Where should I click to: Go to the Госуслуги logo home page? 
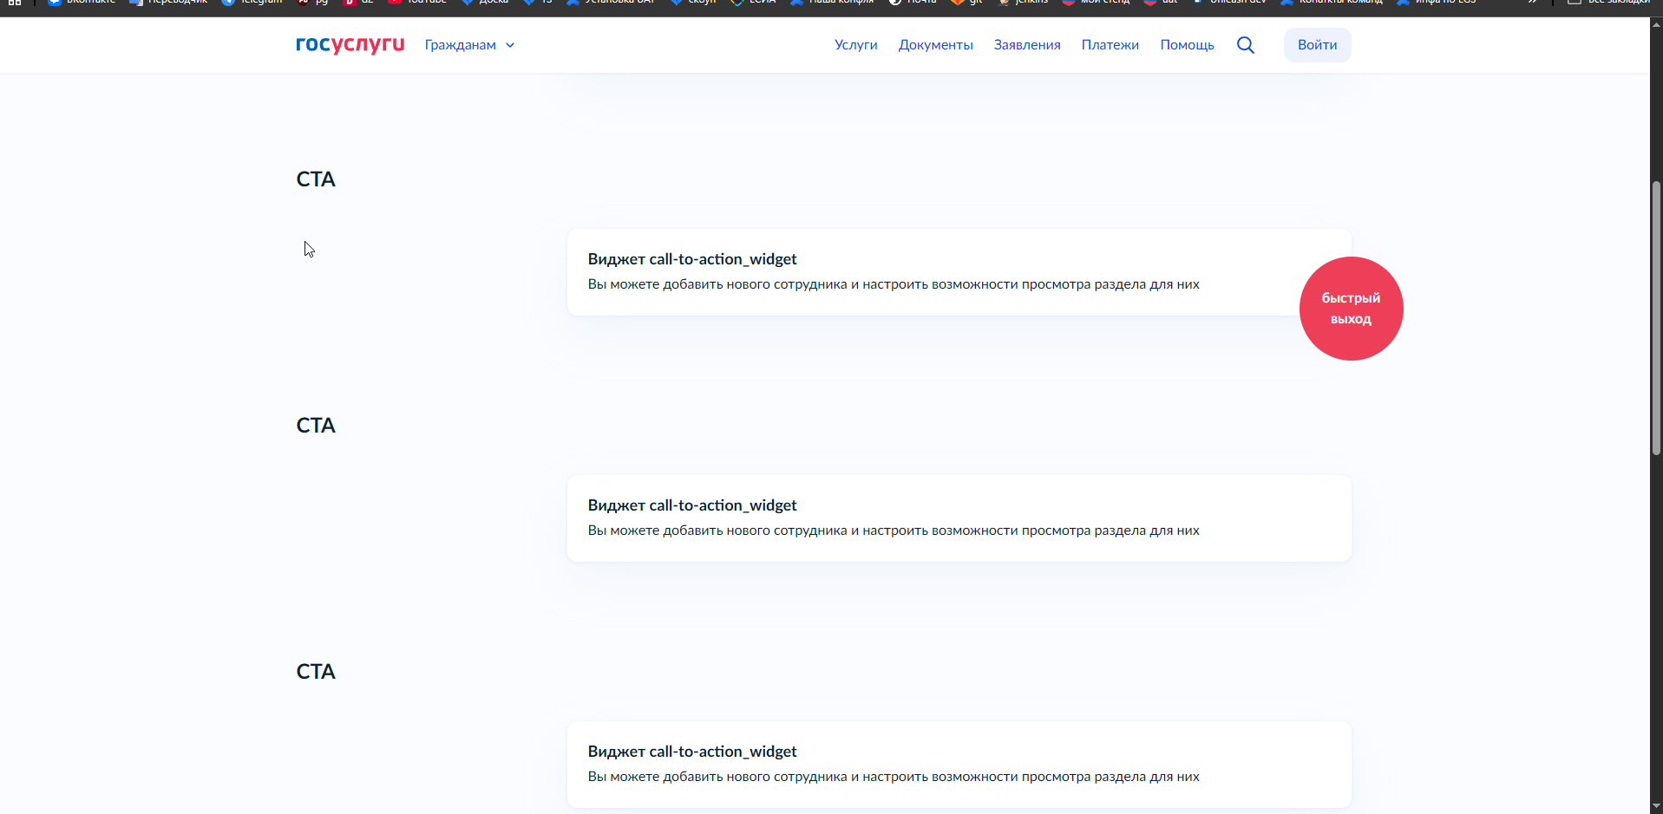[x=350, y=44]
